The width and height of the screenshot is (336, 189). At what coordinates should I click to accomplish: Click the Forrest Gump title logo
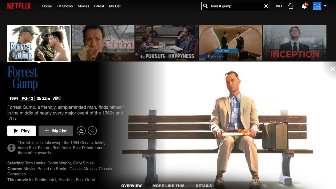(23, 78)
